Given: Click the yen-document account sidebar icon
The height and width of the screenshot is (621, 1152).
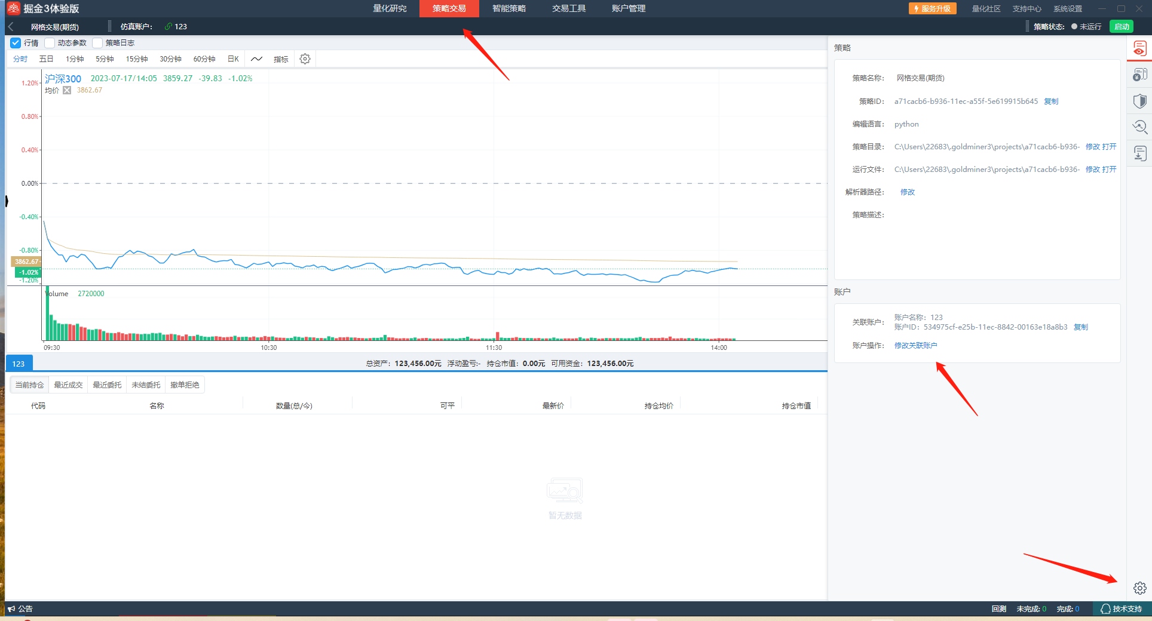Looking at the screenshot, I should coord(1139,75).
